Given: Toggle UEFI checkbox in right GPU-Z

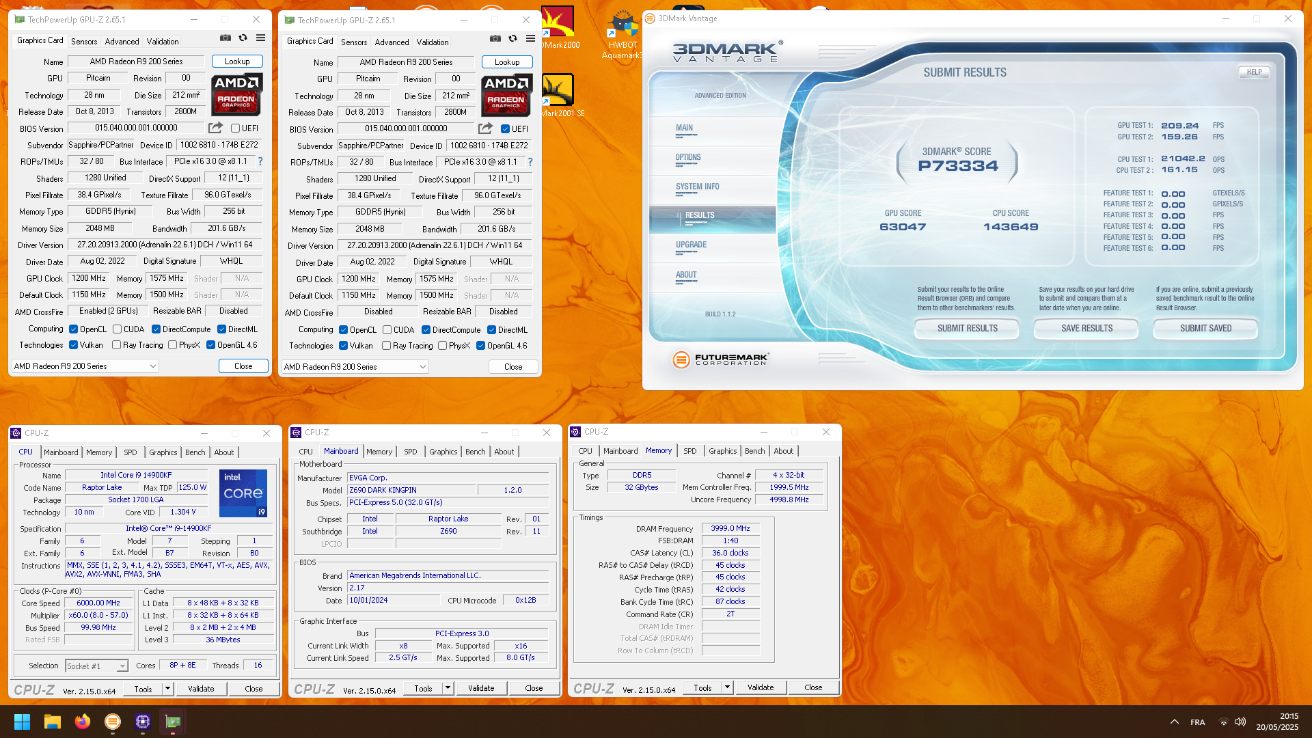Looking at the screenshot, I should pyautogui.click(x=505, y=129).
